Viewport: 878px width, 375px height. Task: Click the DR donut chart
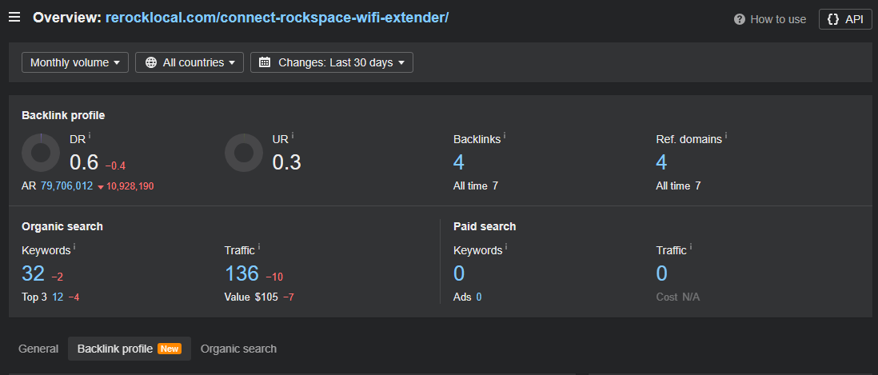click(x=40, y=153)
